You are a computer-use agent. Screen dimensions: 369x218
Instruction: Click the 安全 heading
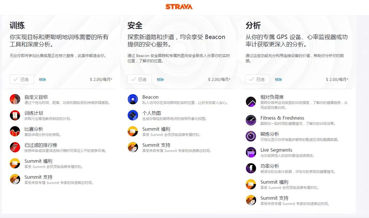click(135, 25)
